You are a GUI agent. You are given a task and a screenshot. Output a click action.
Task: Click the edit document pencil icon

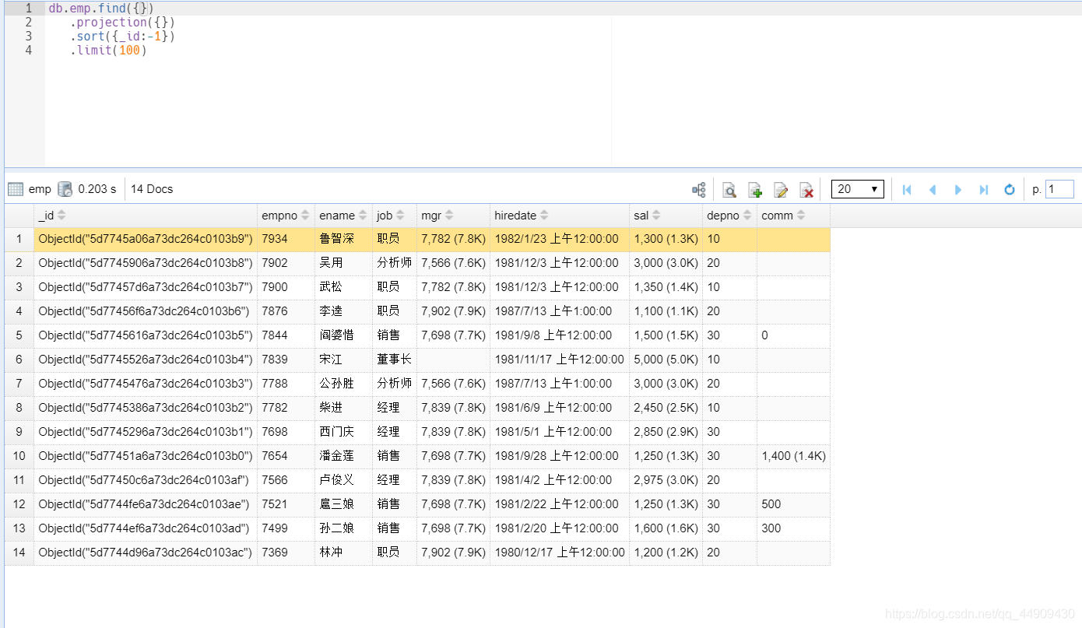tap(781, 189)
